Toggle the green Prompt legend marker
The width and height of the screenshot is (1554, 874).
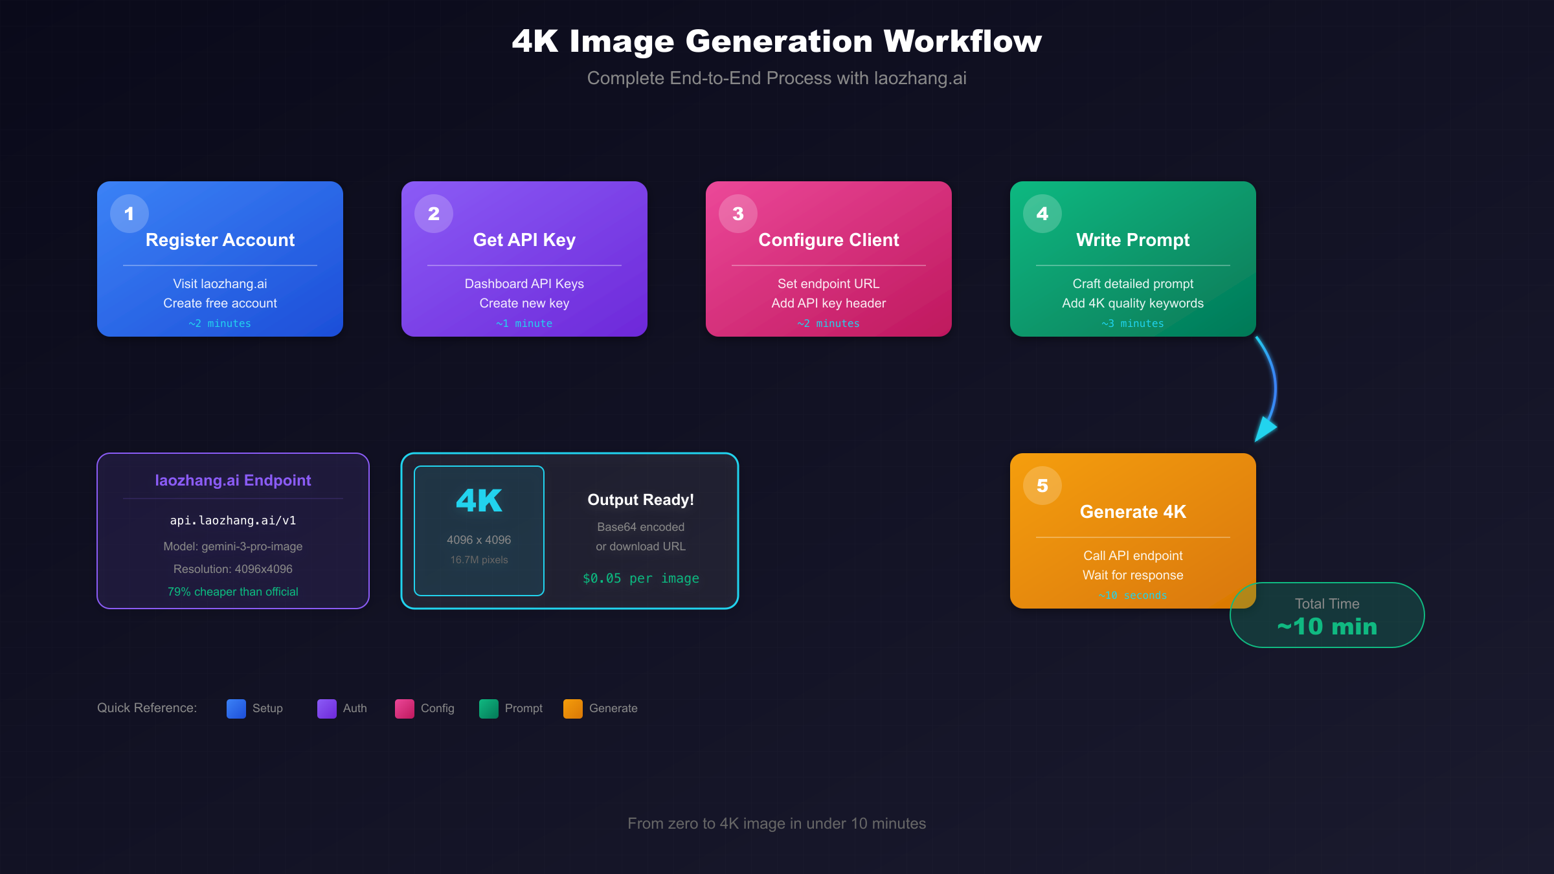(x=489, y=708)
